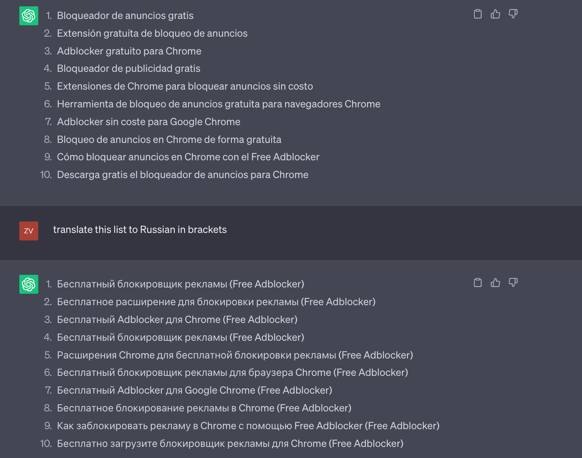
Task: Click "Adblocker gratuito para Chrome" list item
Action: tap(129, 51)
